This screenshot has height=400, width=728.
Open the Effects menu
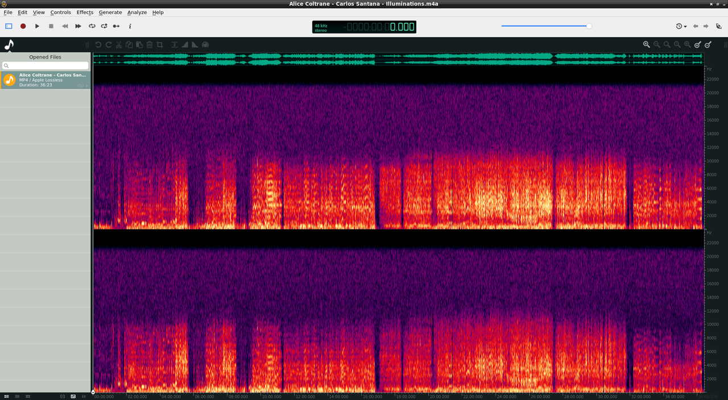85,12
